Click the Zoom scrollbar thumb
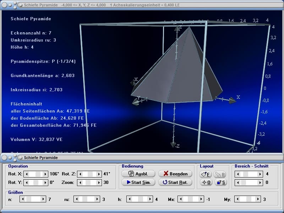Image resolution: width=284 pixels, height=213 pixels. 88,182
